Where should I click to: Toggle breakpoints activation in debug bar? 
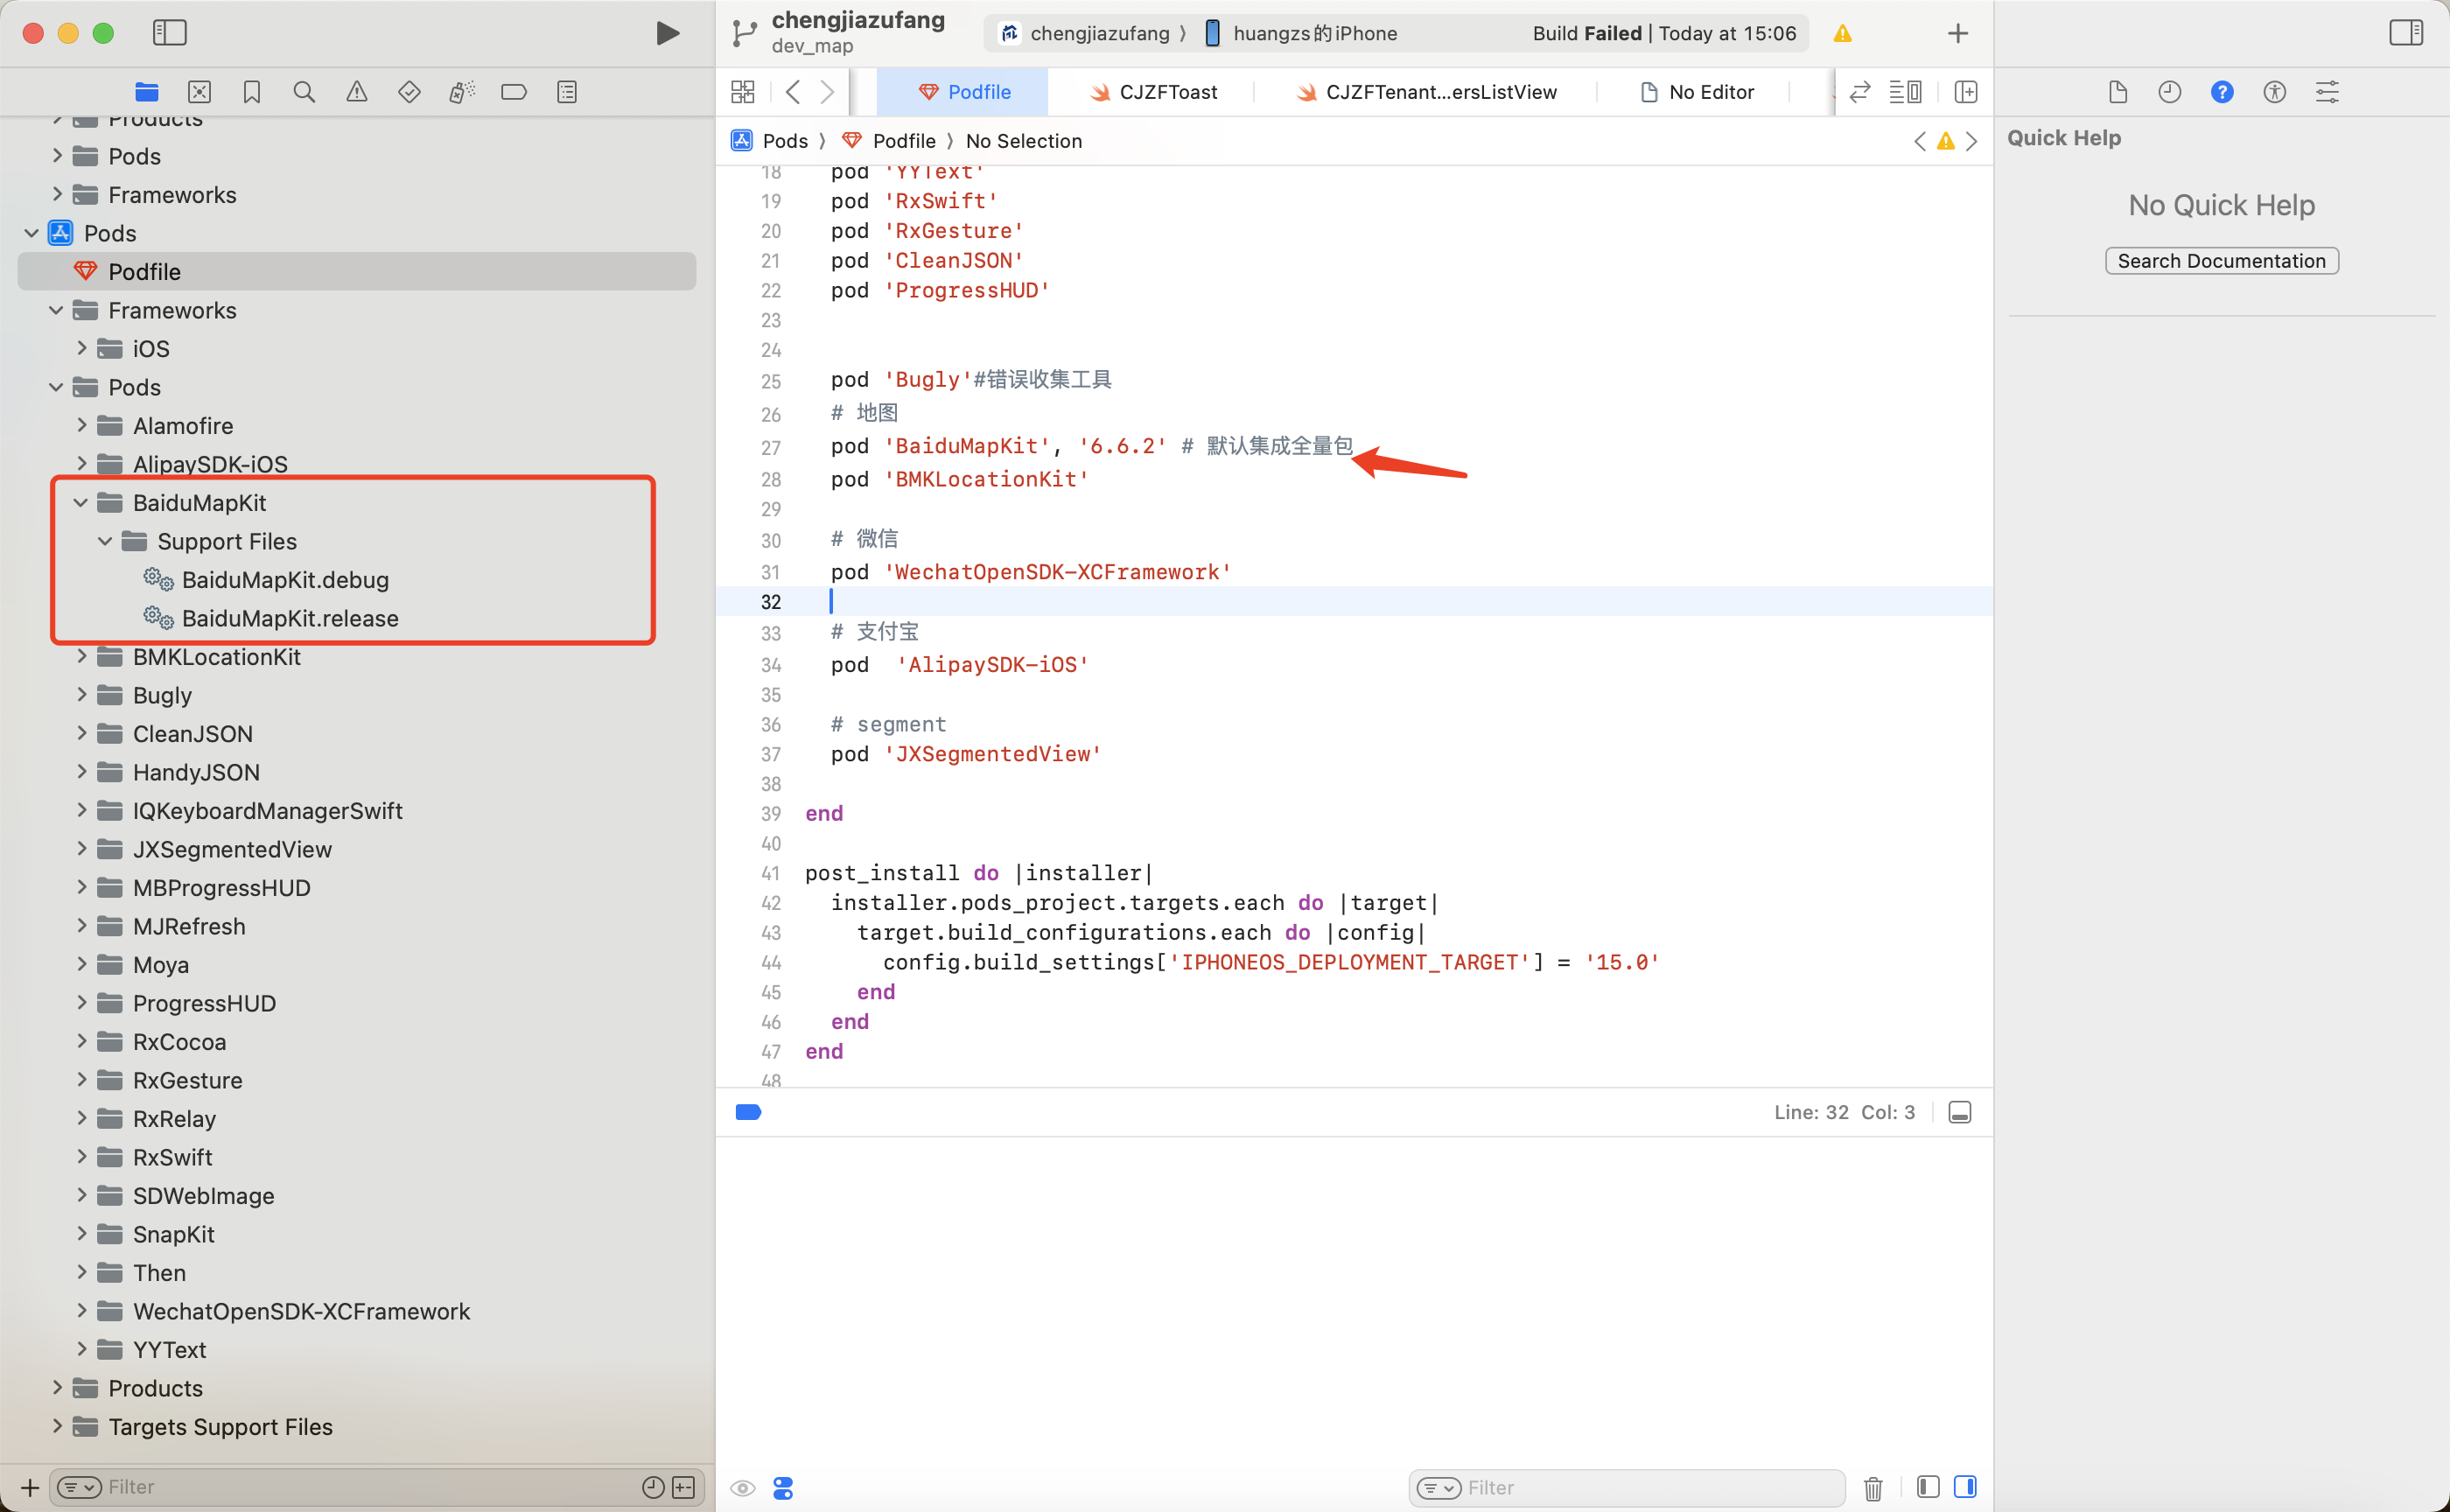748,1112
